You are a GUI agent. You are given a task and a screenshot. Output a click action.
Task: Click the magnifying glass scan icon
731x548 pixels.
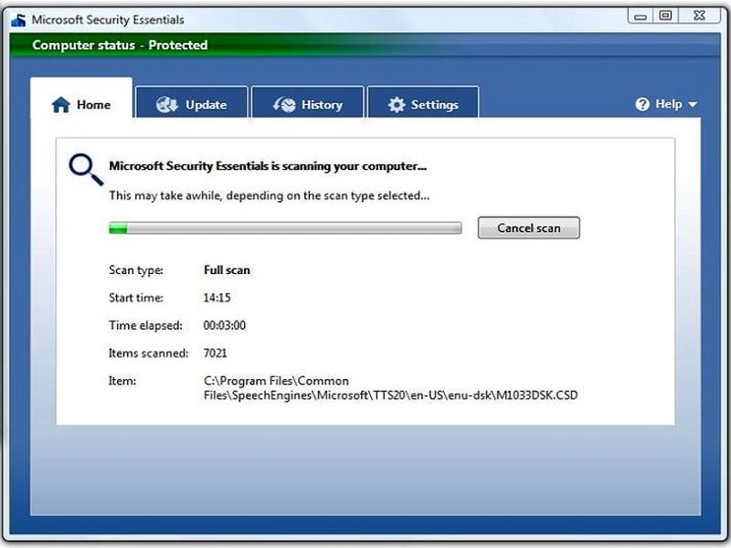tap(86, 170)
